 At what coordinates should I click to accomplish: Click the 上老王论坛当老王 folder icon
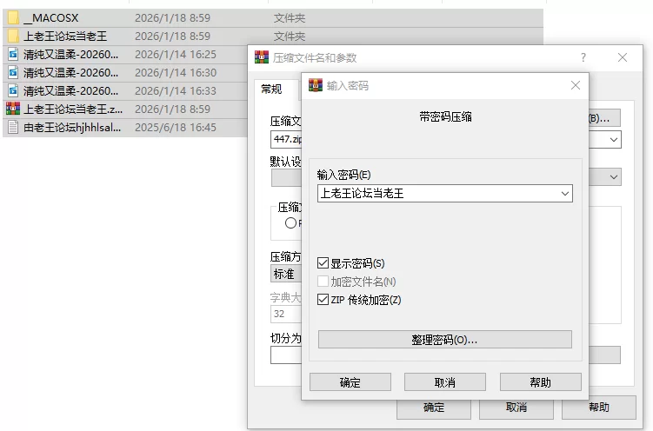13,36
